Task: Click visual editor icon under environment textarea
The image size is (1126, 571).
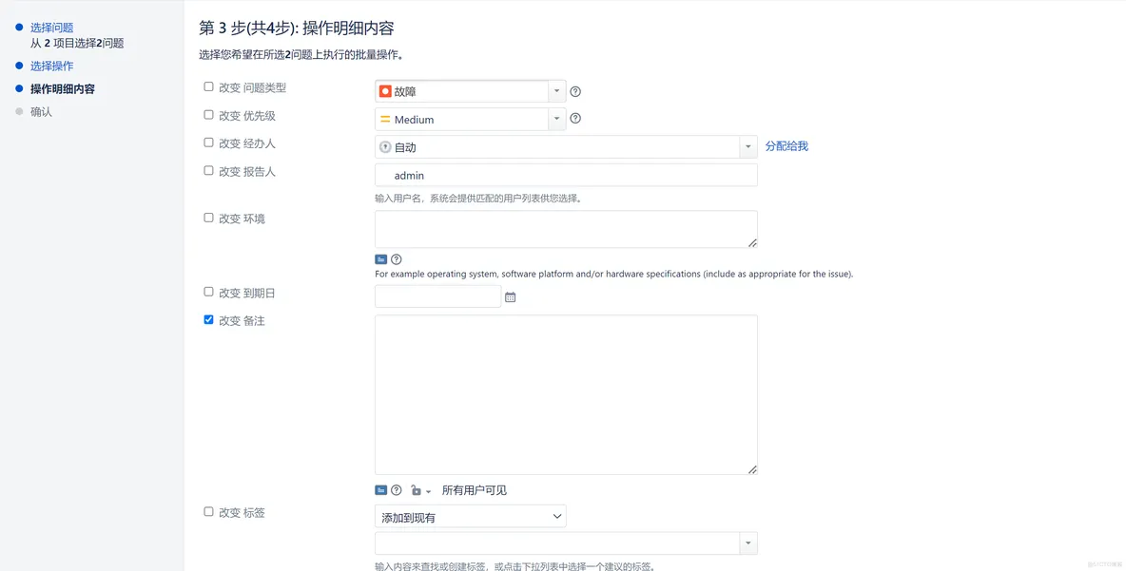Action: click(381, 259)
